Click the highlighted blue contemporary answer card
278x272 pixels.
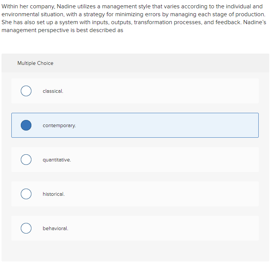pyautogui.click(x=135, y=125)
